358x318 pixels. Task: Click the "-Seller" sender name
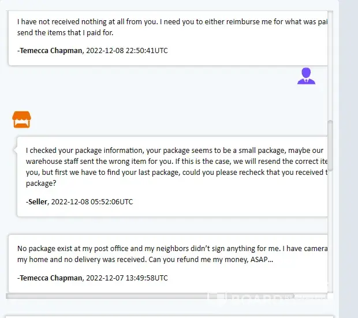37,202
